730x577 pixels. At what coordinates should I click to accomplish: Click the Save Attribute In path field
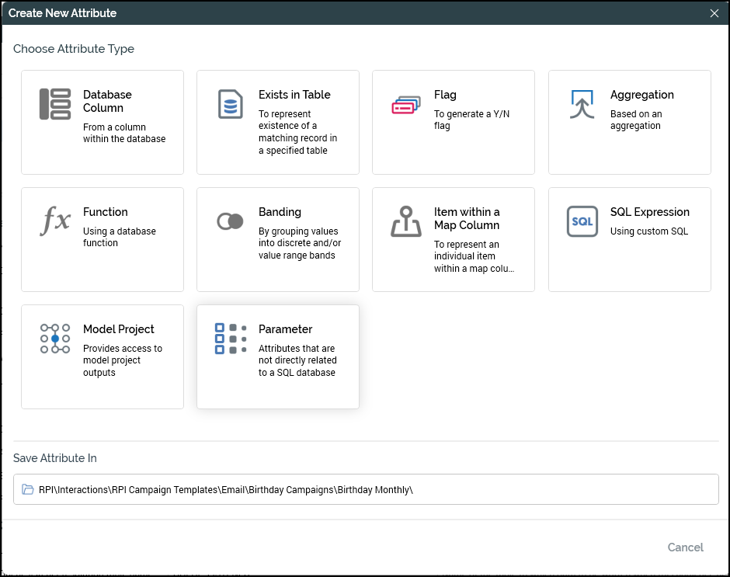click(366, 490)
